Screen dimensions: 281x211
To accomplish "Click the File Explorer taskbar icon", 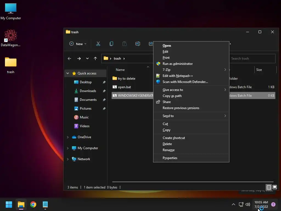I will coord(21,204).
